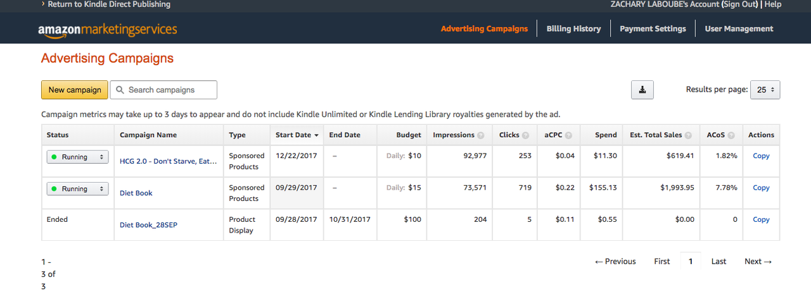811x304 pixels.
Task: Click the Est. Total Sales help icon
Action: tap(689, 135)
